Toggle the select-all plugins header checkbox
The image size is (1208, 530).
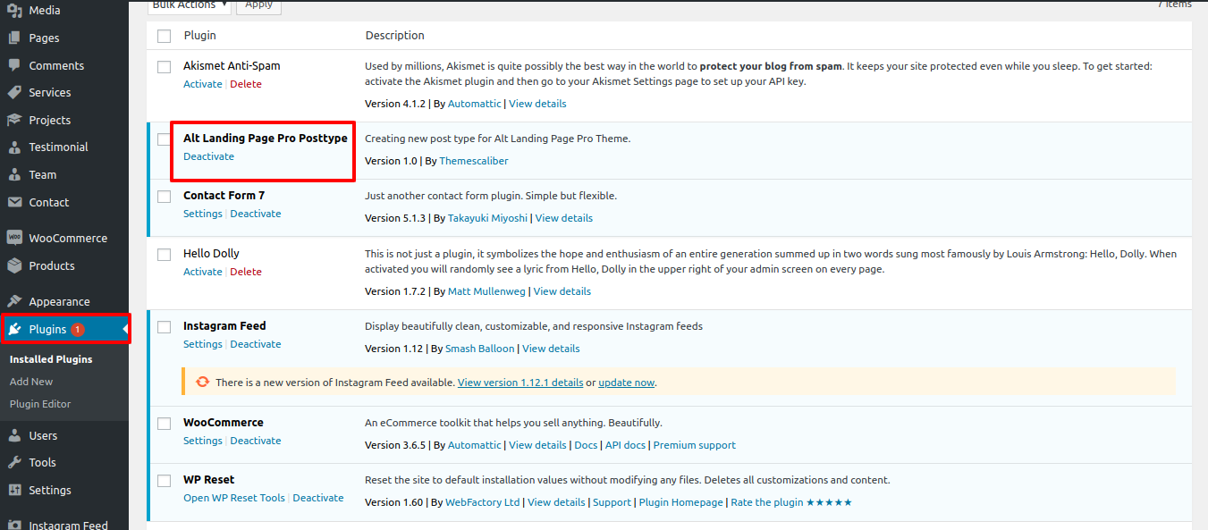[164, 36]
